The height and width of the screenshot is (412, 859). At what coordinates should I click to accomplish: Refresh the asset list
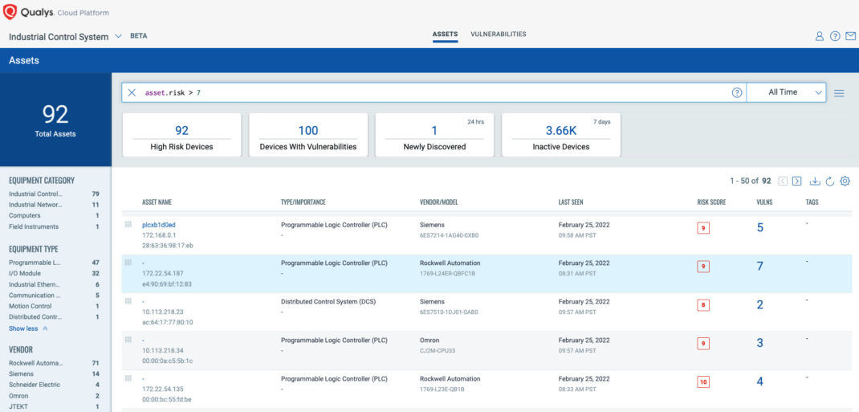tap(829, 181)
